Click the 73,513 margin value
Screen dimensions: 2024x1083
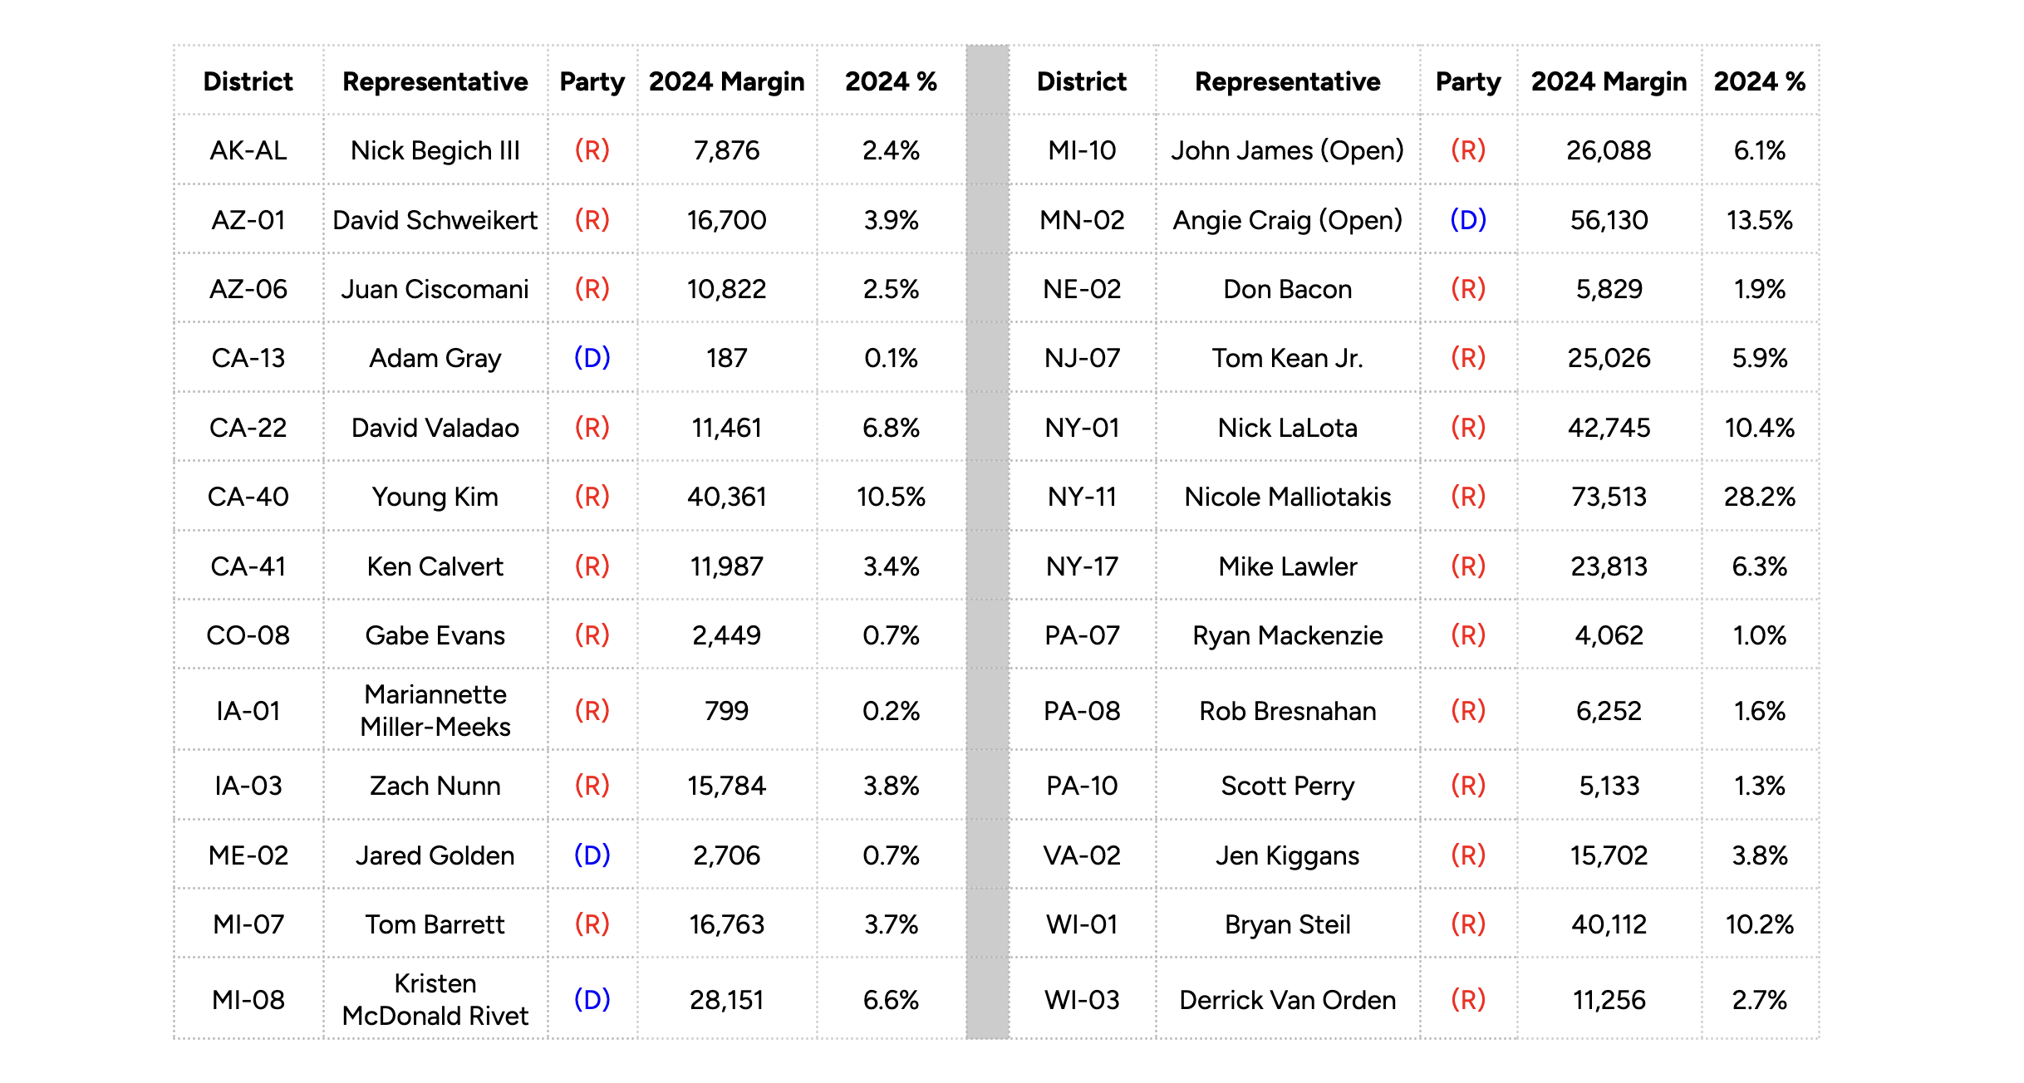1609,497
